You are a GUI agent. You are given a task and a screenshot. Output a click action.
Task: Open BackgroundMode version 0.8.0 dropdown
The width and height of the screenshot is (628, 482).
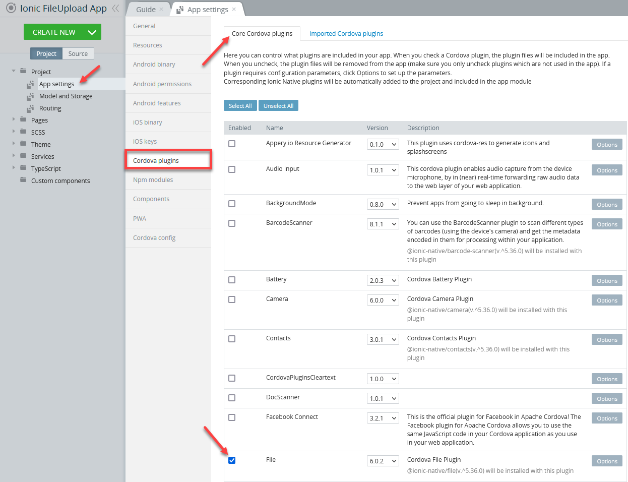383,204
